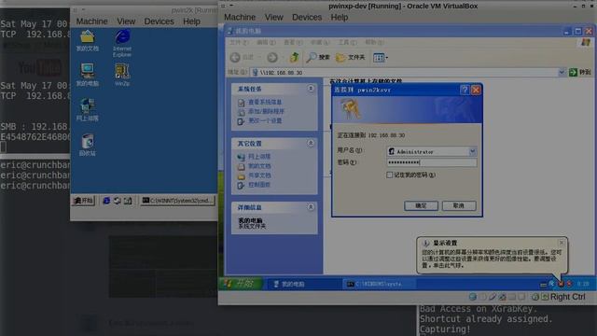
Task: Click the blue circular icon in XP system tray
Action: (551, 284)
